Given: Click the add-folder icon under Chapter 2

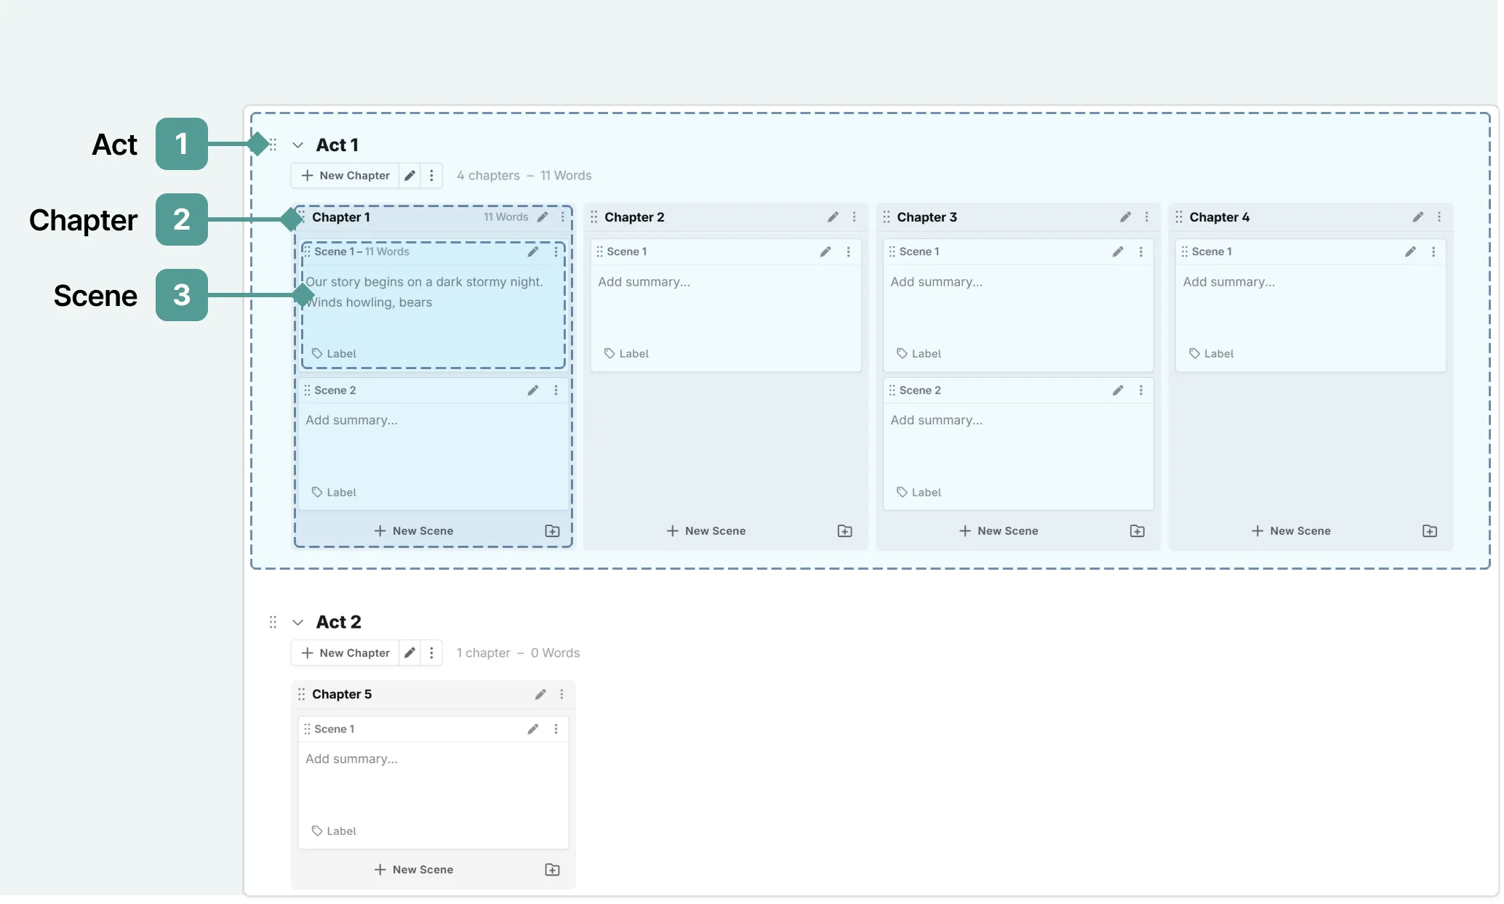Looking at the screenshot, I should coord(844,531).
